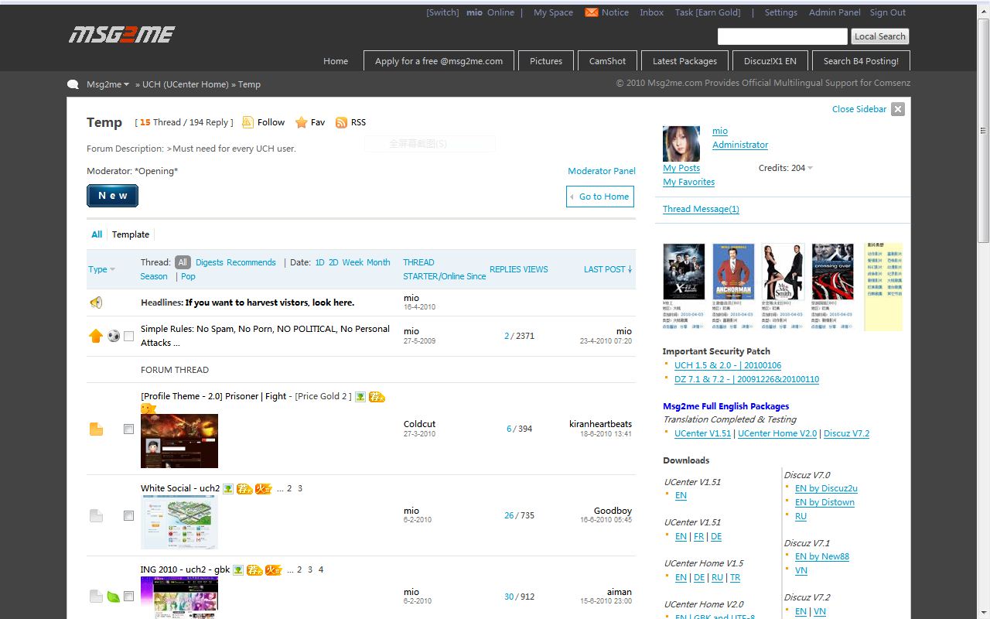Click the sort arrow beside LAST POST
This screenshot has width=990, height=619.
(630, 269)
